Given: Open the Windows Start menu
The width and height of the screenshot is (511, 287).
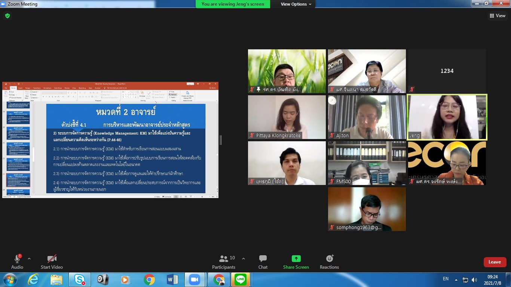Looking at the screenshot, I should click(9, 280).
